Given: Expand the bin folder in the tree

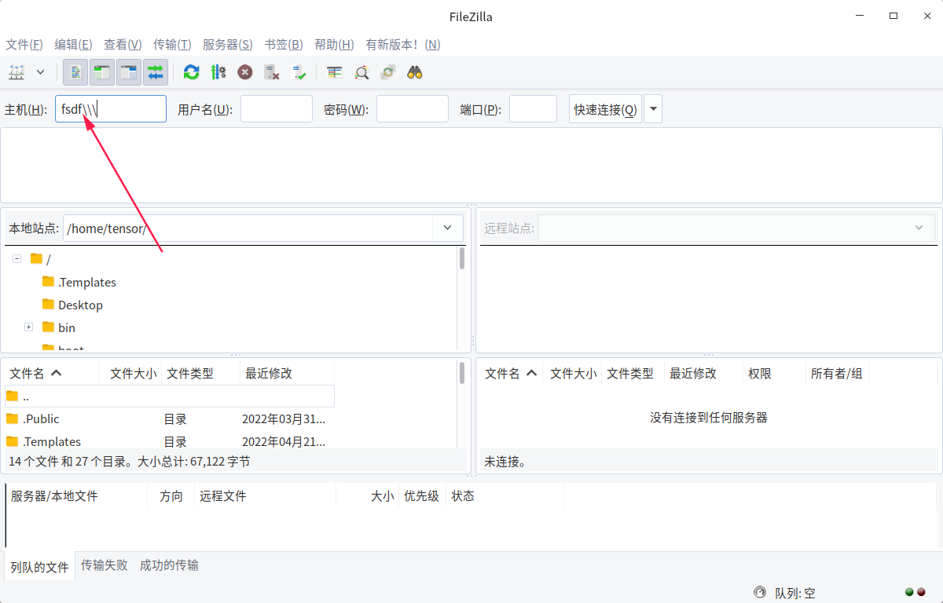Looking at the screenshot, I should point(29,327).
